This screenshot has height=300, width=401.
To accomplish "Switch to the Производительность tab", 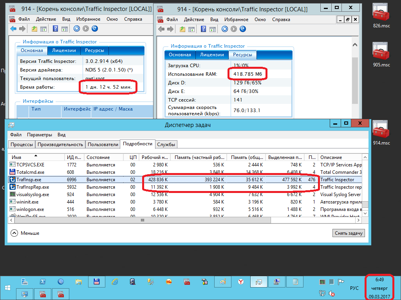I will (60, 145).
